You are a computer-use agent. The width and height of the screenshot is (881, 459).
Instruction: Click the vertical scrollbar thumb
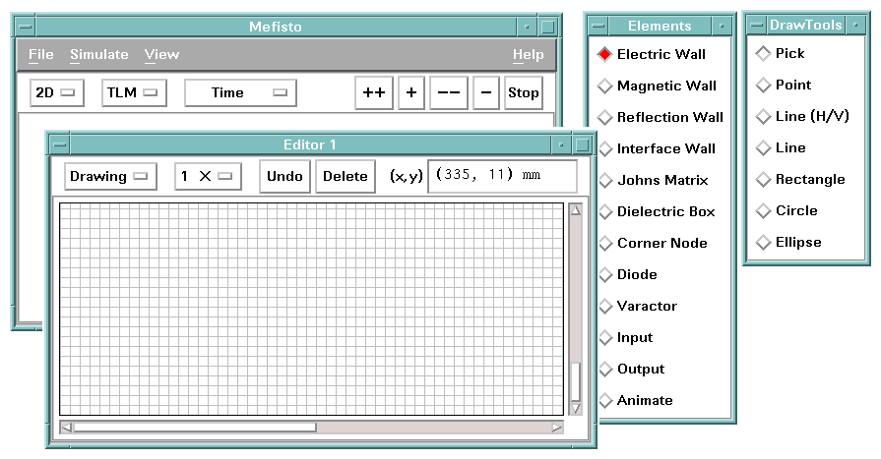click(575, 381)
